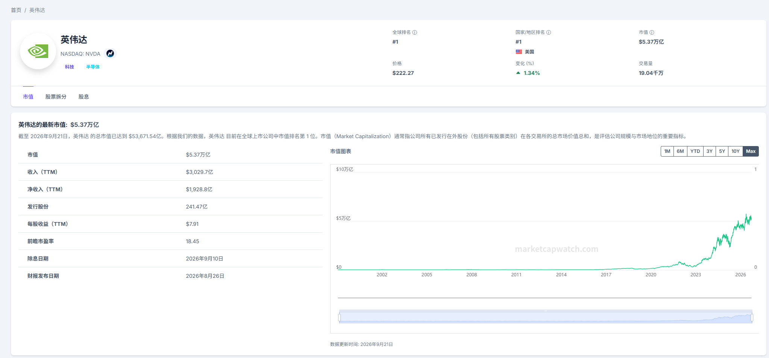Click the #1 value under 国家/地区排名
769x358 pixels.
click(x=519, y=42)
